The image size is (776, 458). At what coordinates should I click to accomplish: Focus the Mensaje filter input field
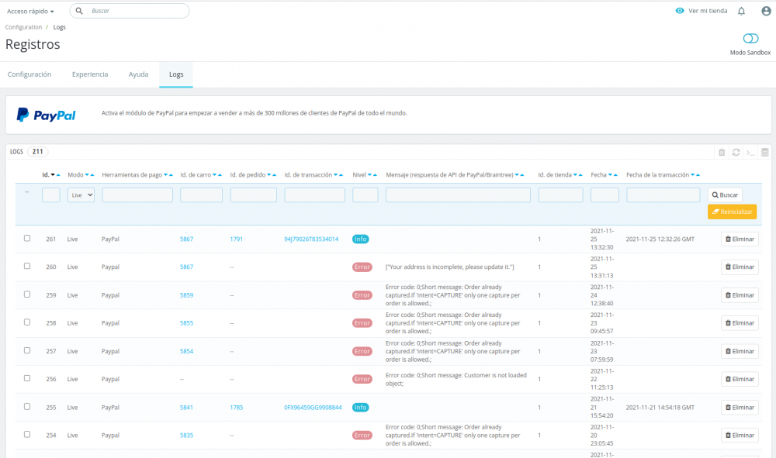(x=458, y=195)
